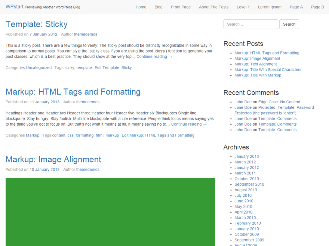Click inside the search input box
This screenshot has width=329, height=246.
[x=250, y=24]
